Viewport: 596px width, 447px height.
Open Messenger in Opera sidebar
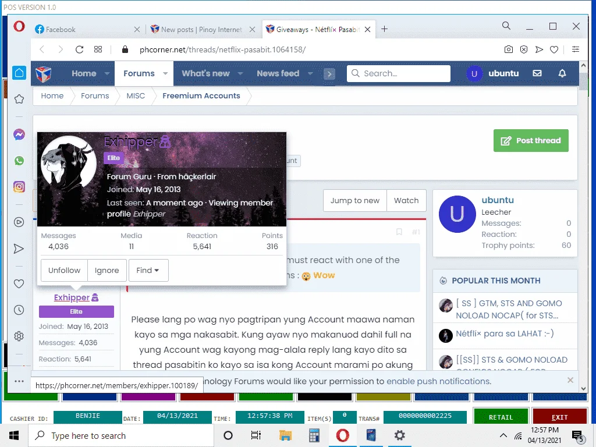19,134
